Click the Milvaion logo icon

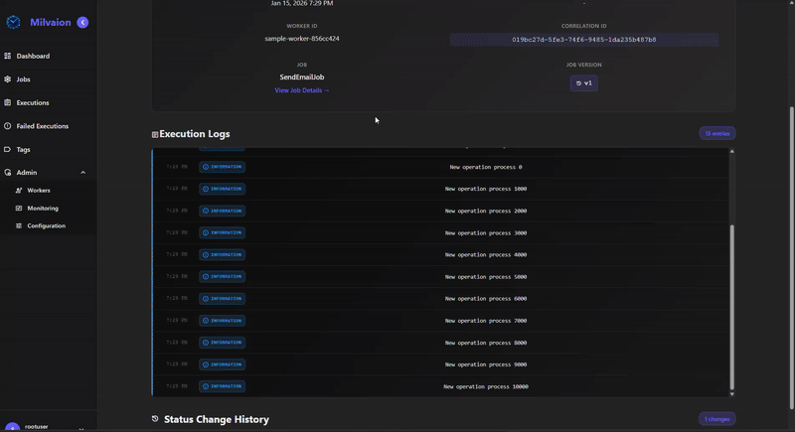click(x=13, y=22)
